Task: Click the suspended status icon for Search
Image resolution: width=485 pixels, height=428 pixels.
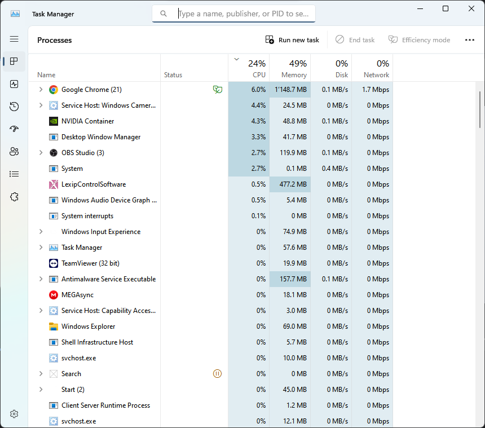Action: point(218,373)
